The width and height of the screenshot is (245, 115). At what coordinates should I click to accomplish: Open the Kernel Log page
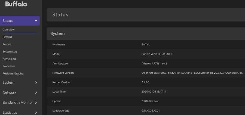pyautogui.click(x=9, y=59)
